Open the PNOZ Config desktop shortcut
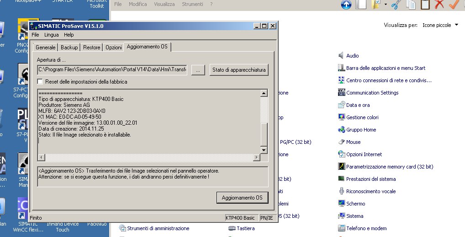 22,36
